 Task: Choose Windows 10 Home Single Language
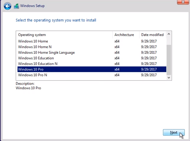tap(92, 52)
